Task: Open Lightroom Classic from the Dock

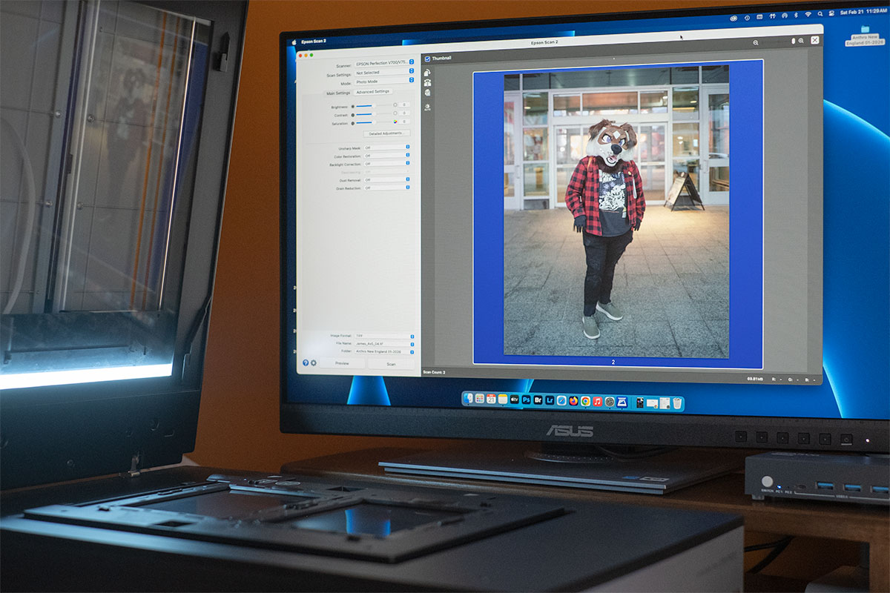Action: click(x=550, y=400)
